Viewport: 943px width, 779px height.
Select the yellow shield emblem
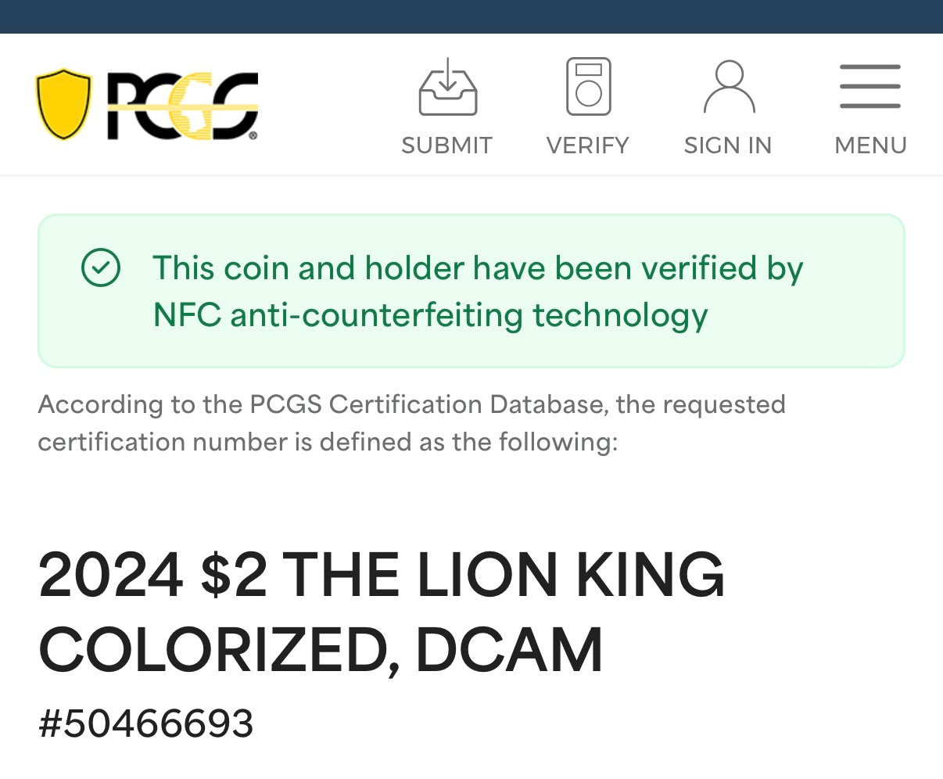64,104
